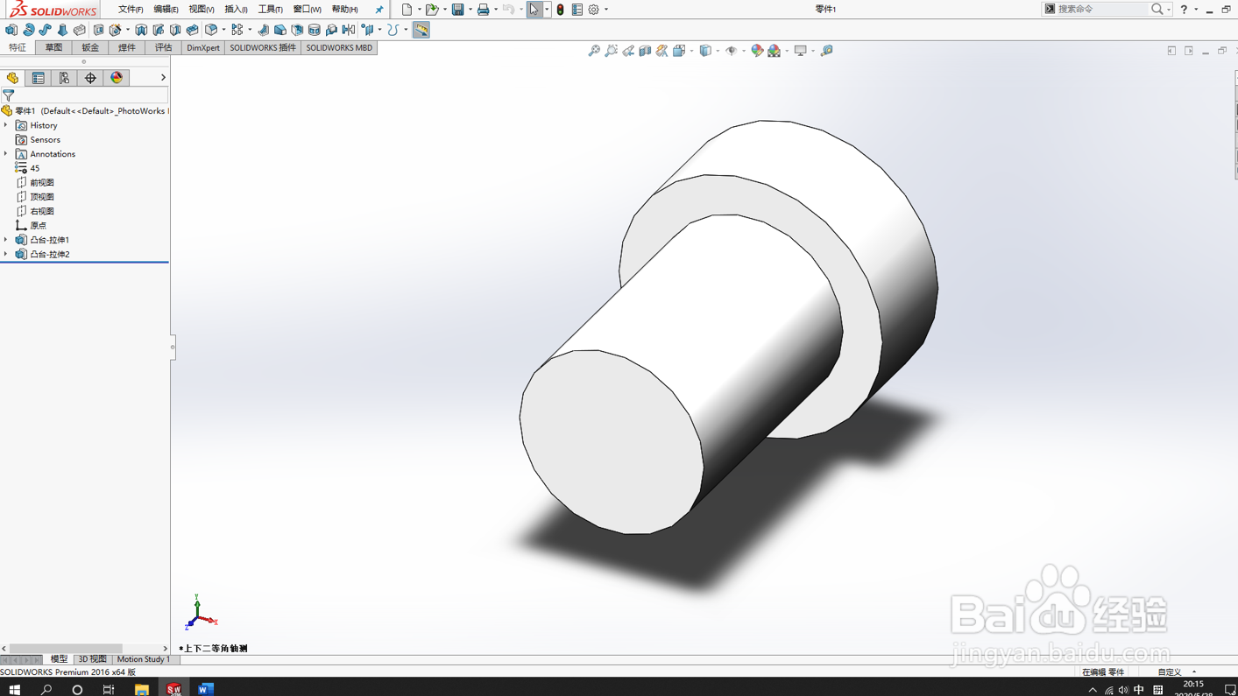Toggle the Chinese input indicator in taskbar

(x=1139, y=689)
